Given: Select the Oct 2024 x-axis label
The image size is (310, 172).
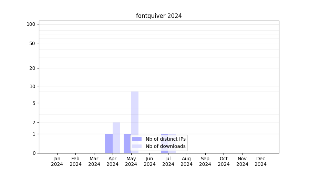Looking at the screenshot, I should pos(224,161).
